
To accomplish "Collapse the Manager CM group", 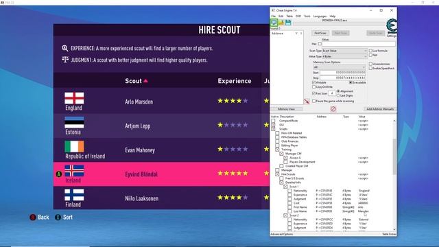I will [281, 154].
